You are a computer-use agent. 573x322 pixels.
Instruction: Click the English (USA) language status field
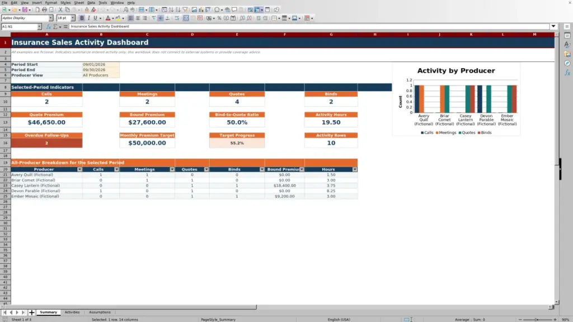coord(339,319)
